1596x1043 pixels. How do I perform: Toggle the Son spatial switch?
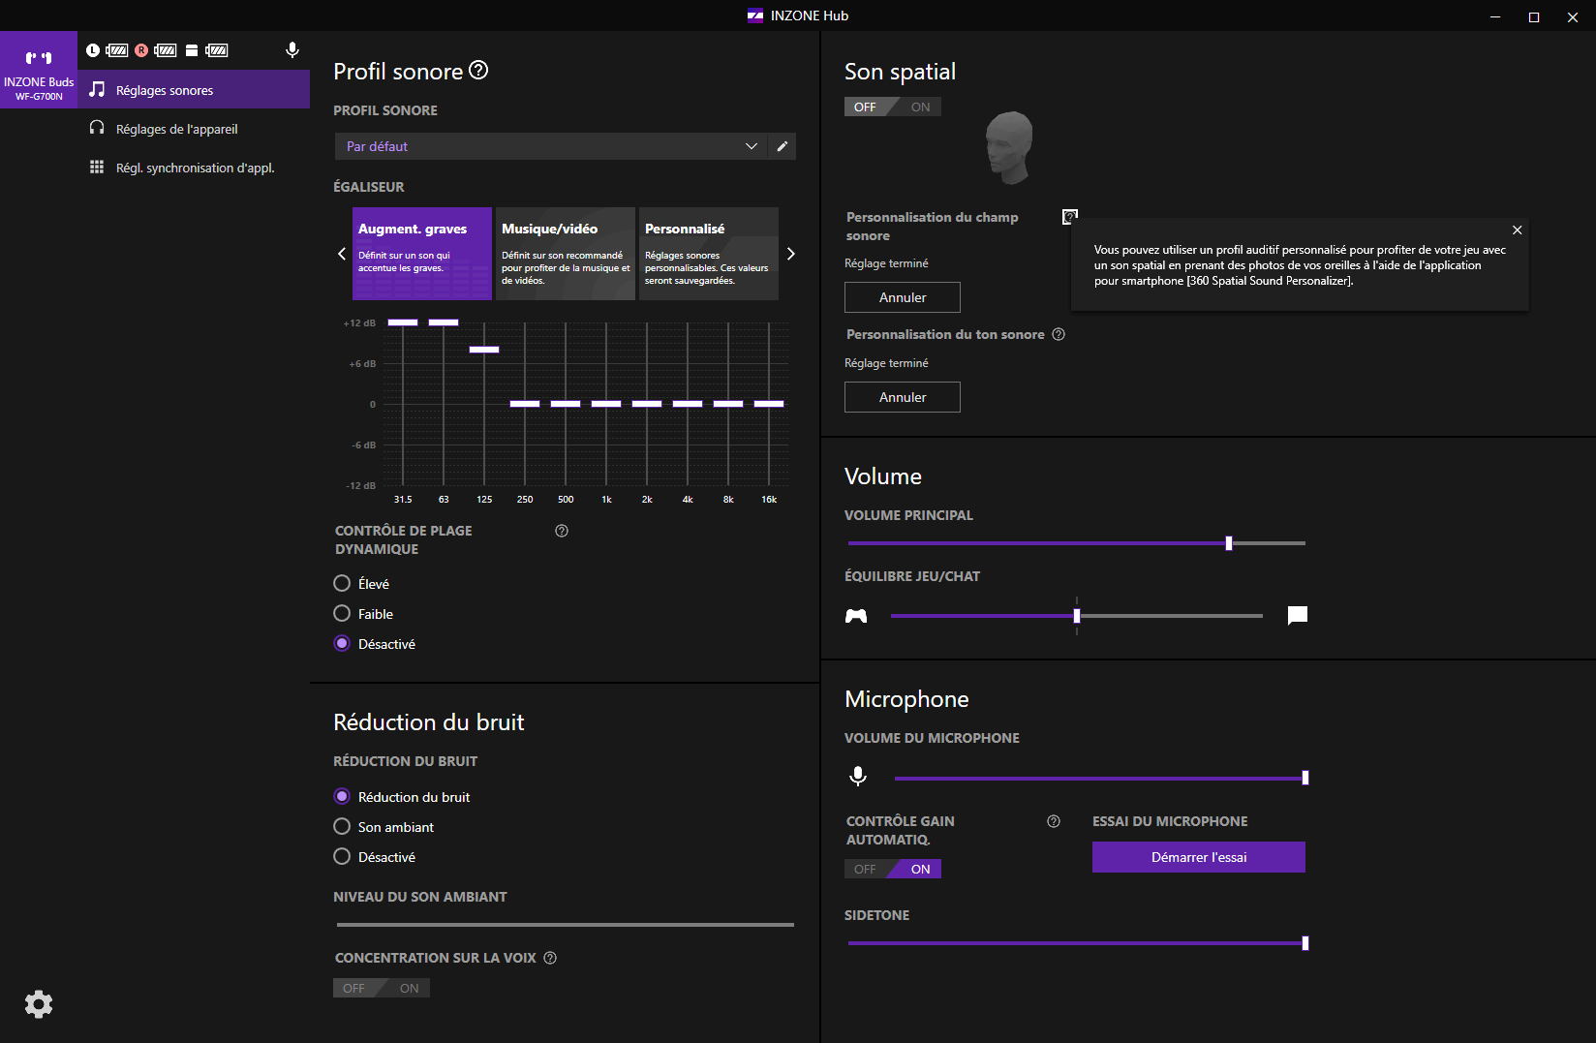tap(892, 107)
